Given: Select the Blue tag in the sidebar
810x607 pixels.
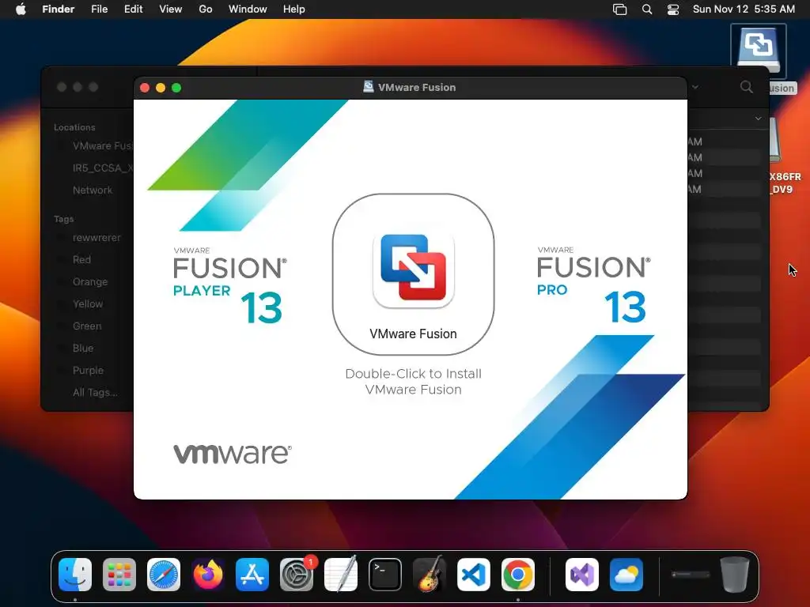Looking at the screenshot, I should pyautogui.click(x=82, y=349).
